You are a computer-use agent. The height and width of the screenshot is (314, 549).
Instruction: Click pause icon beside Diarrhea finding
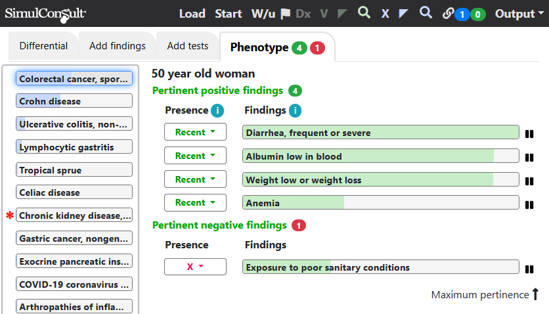(529, 134)
